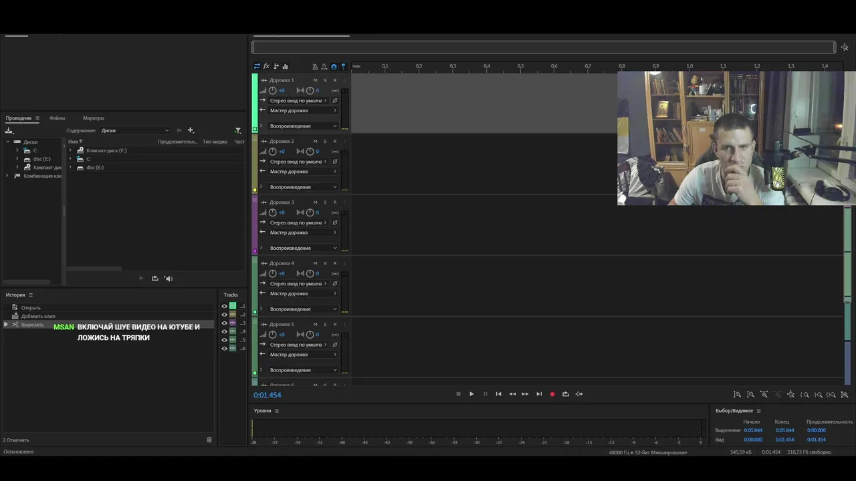Start playback with the Play button
The image size is (856, 481).
[x=471, y=394]
